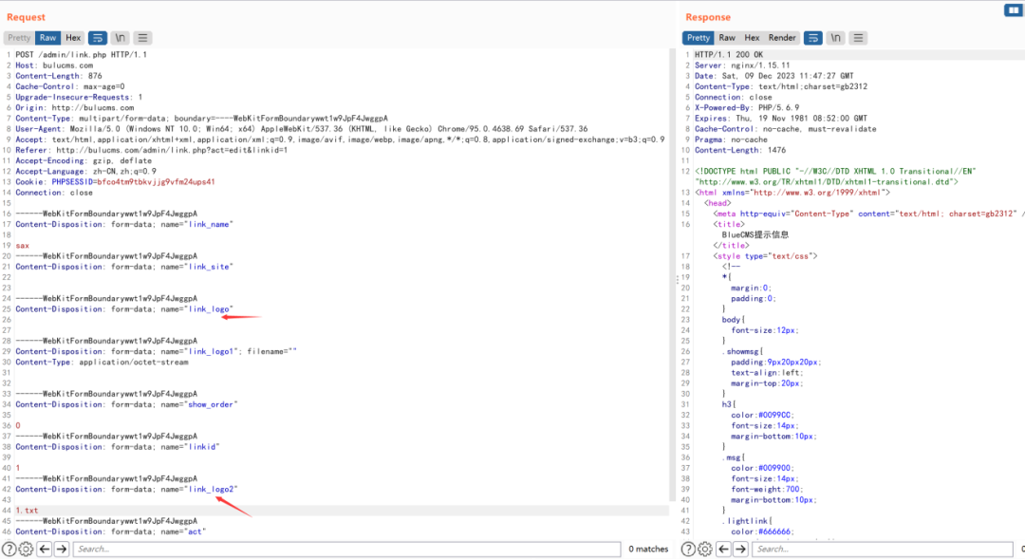Click HTTP/1.1 200 OK status line
The height and width of the screenshot is (559, 1025).
tap(729, 55)
